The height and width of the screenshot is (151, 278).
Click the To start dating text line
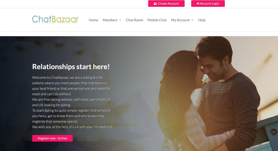(71, 110)
